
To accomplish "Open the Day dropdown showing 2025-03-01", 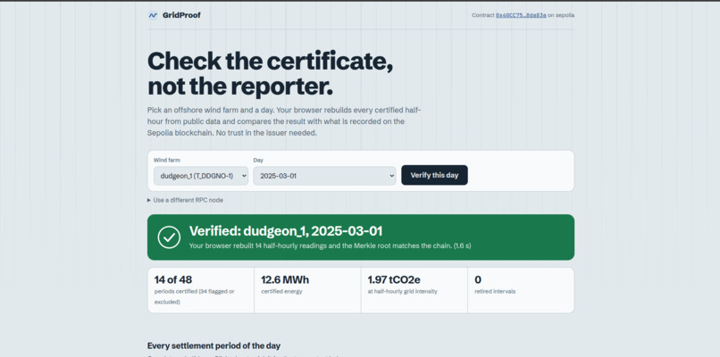I will 324,176.
